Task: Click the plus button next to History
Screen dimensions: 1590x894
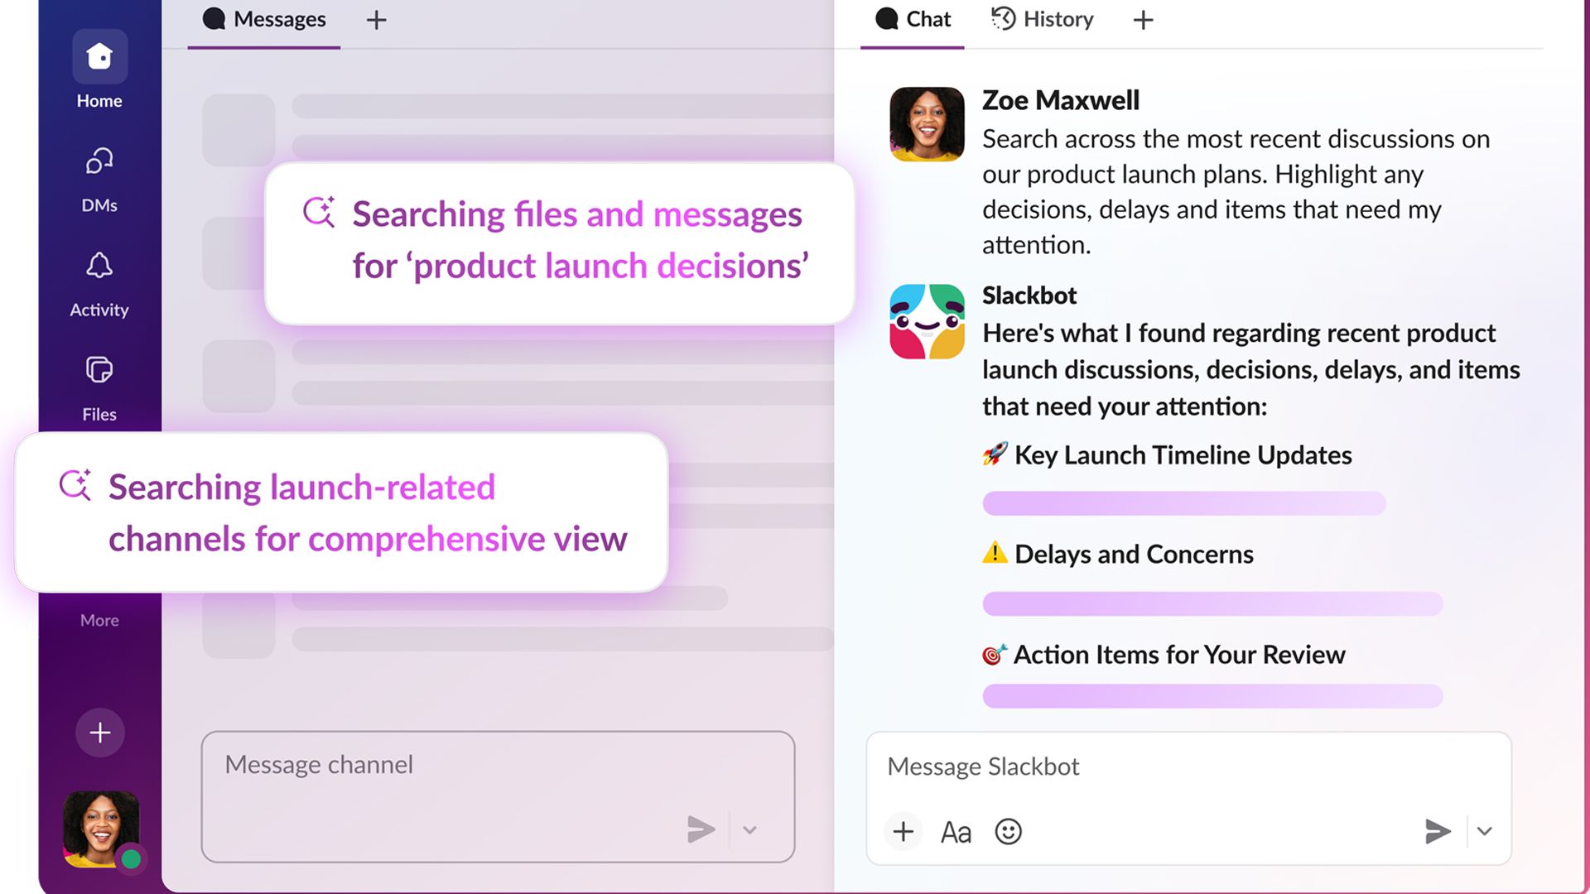Action: (x=1143, y=20)
